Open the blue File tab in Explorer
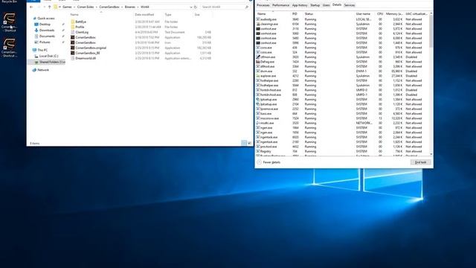476x268 pixels. 33,1
